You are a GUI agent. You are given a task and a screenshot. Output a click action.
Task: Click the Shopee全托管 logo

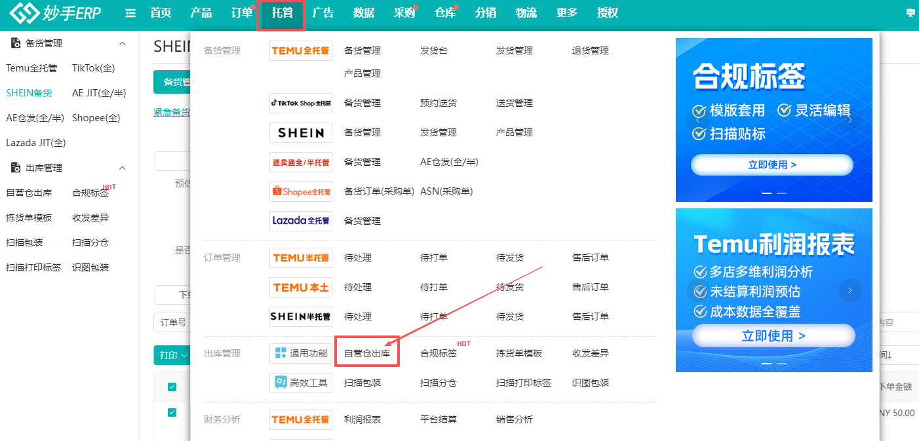tap(301, 191)
